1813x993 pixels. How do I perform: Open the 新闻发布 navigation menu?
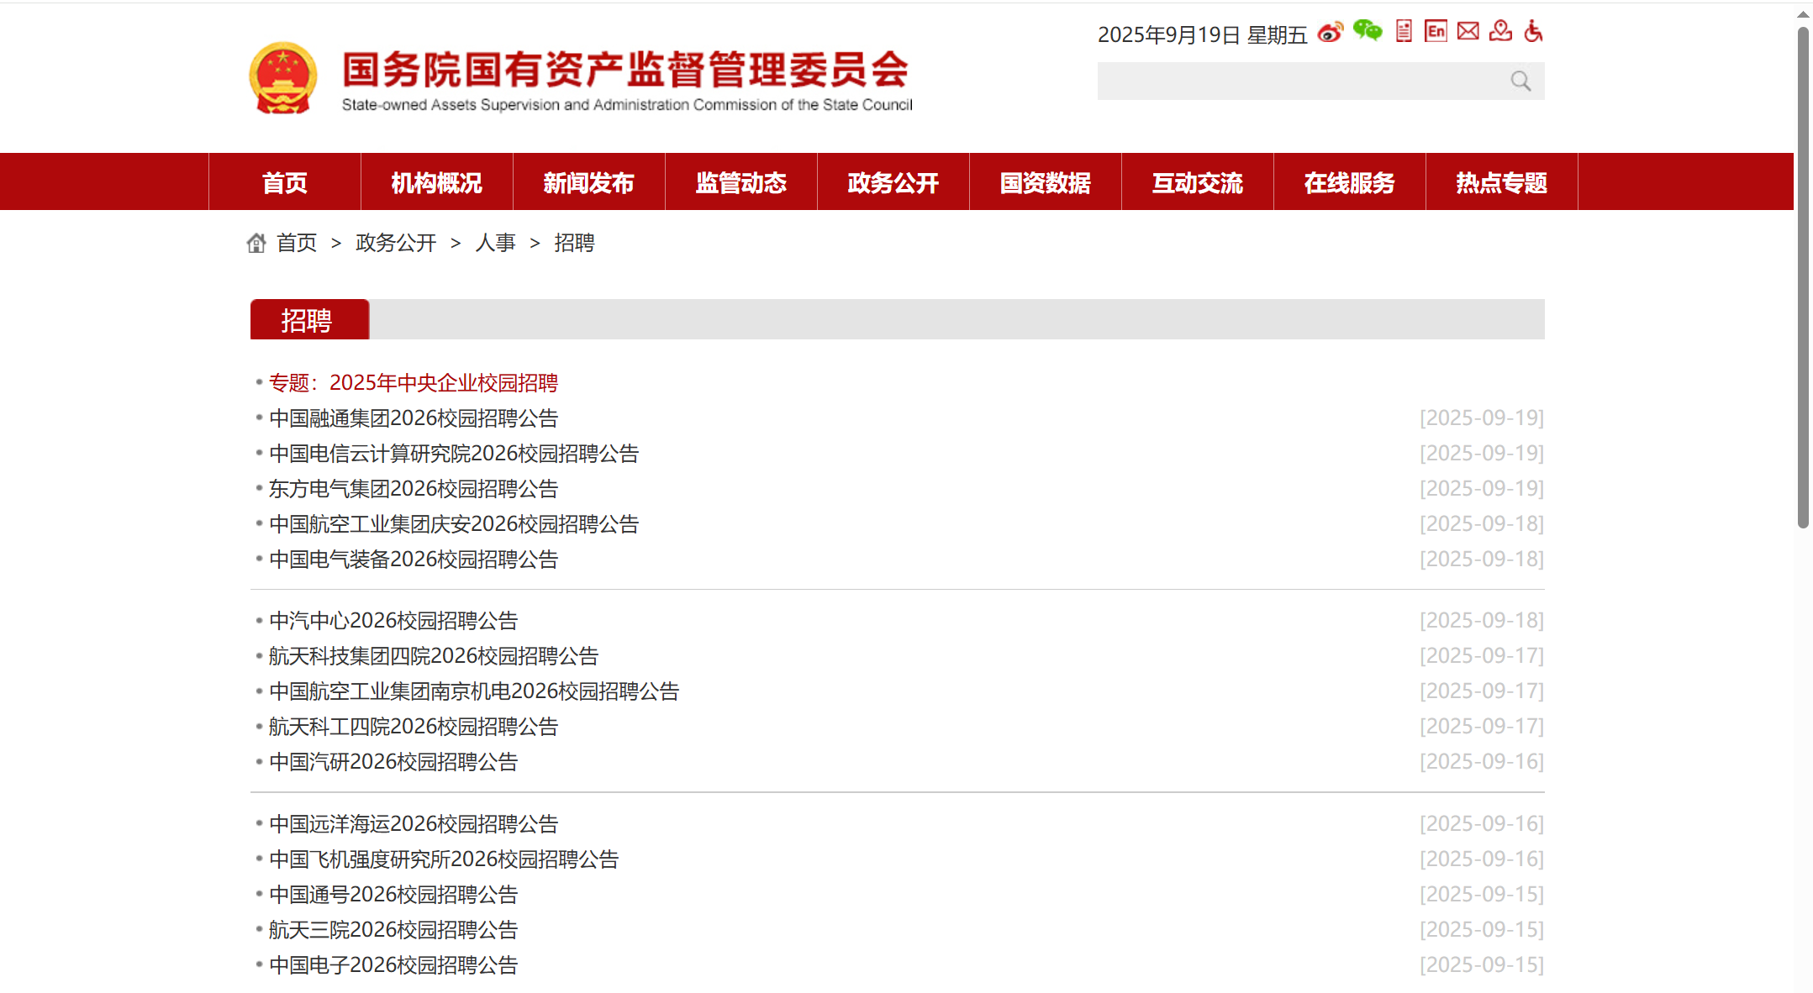click(589, 181)
